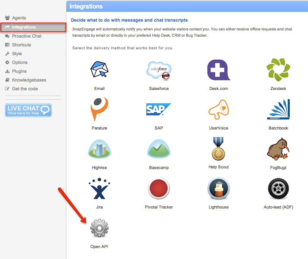
Task: Select the Pivotal Tracker red circle icon
Action: click(159, 188)
